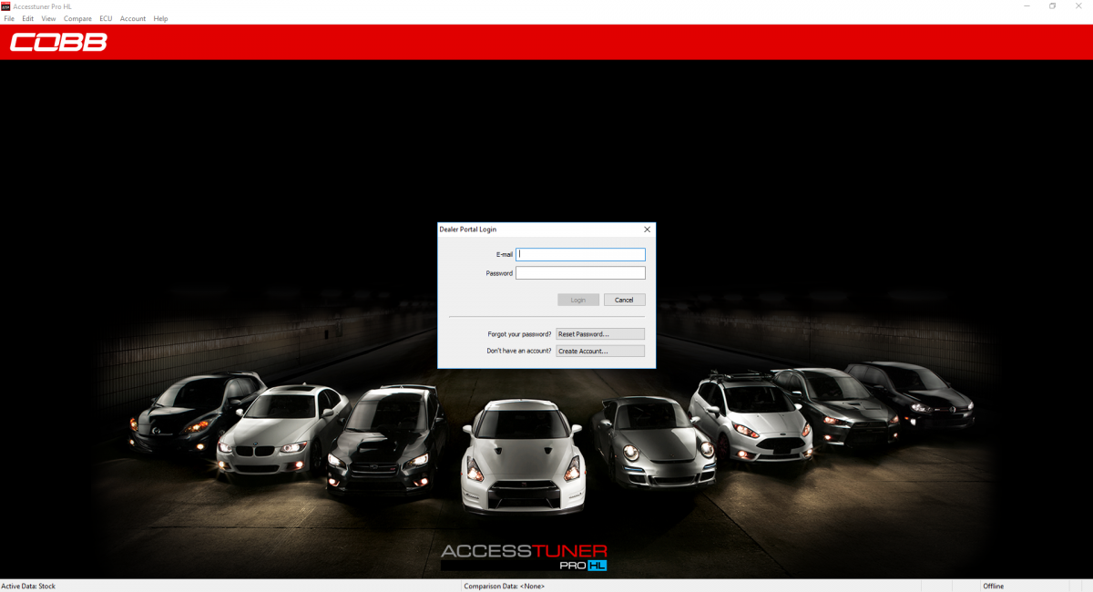Click inside the E-mail input field
The width and height of the screenshot is (1093, 592).
click(x=580, y=254)
